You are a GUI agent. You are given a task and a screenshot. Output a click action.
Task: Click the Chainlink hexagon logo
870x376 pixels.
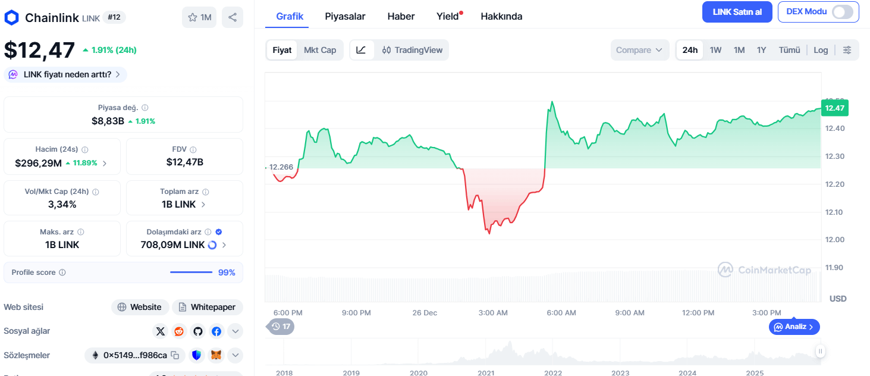coord(12,18)
